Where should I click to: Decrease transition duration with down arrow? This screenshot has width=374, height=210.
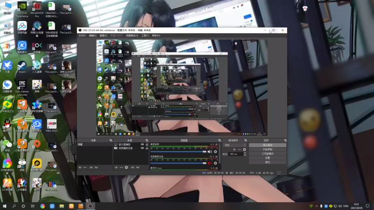245,155
